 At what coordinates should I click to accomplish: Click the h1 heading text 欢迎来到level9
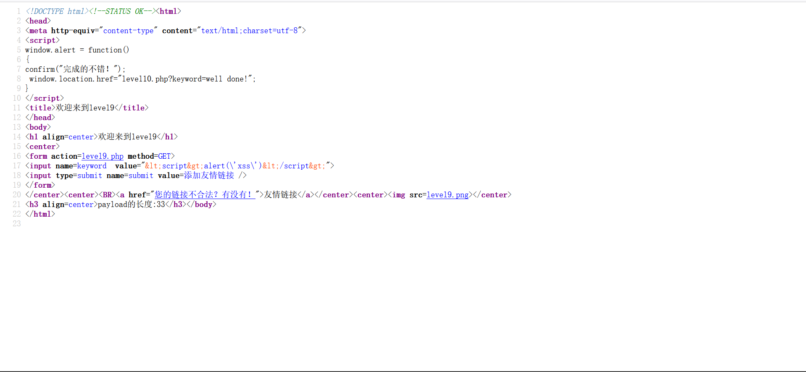127,137
